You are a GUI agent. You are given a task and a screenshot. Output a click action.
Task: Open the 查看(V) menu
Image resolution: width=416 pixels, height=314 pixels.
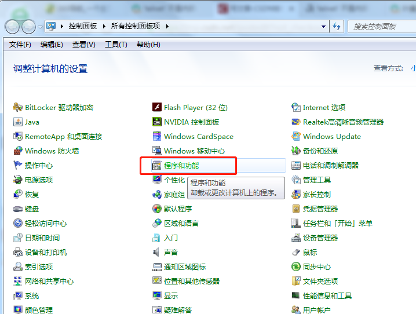84,45
